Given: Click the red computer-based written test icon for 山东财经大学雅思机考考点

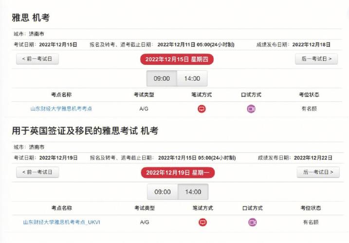Looking at the screenshot, I should point(202,109).
